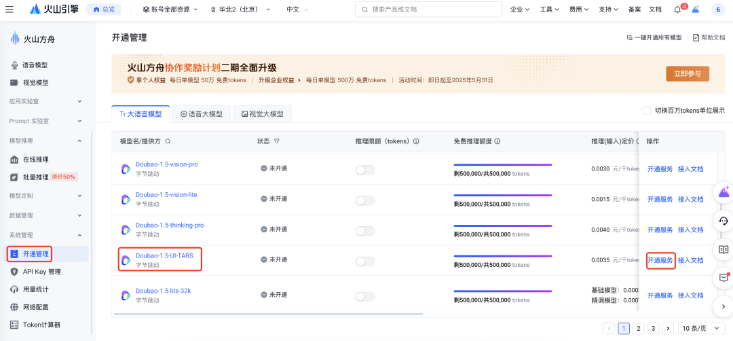Click info icon beside 推理限额 (tokens)
This screenshot has width=733, height=341.
point(416,141)
